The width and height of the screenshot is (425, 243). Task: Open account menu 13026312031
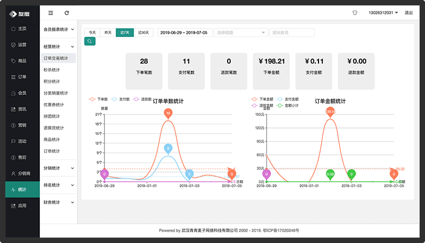coord(383,13)
